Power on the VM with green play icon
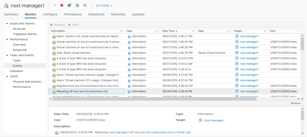 (x=55, y=6)
